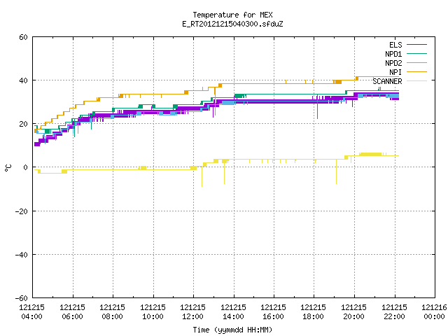Click the yellow SCANNER legend line sample

(x=416, y=81)
